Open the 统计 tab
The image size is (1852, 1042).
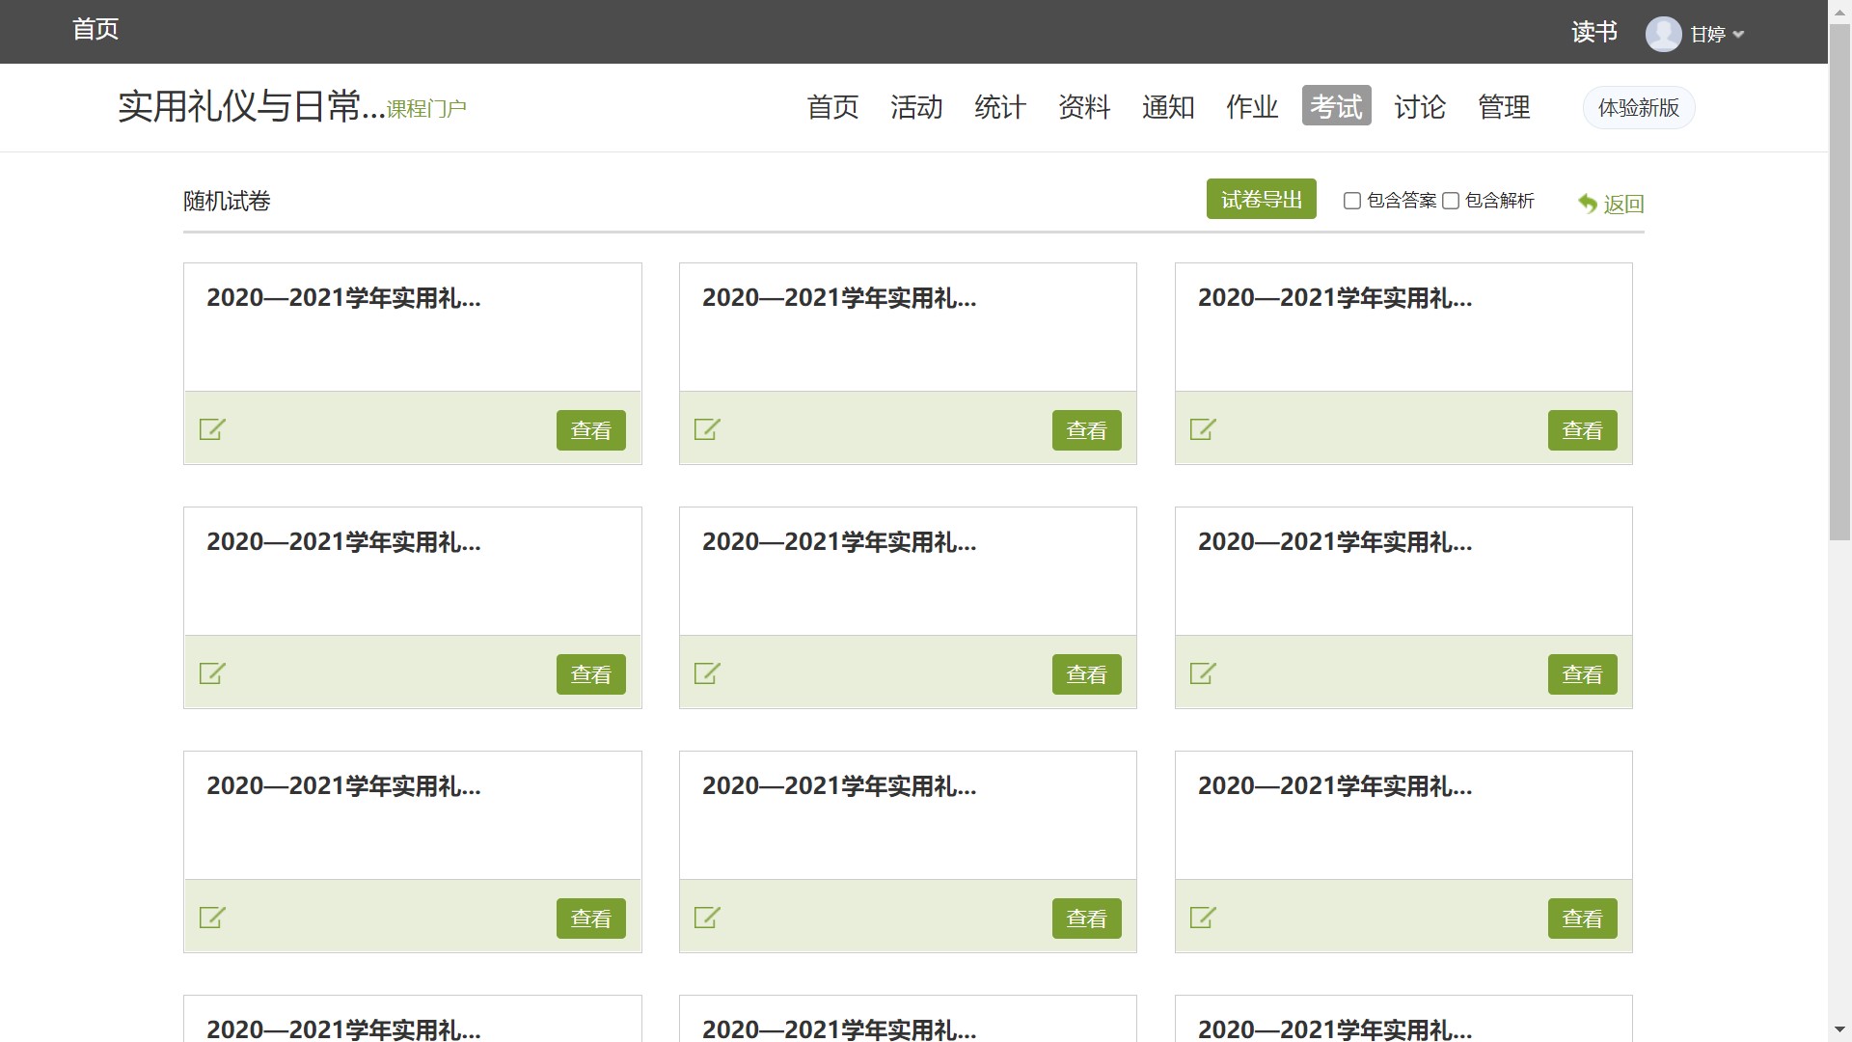(x=1000, y=106)
